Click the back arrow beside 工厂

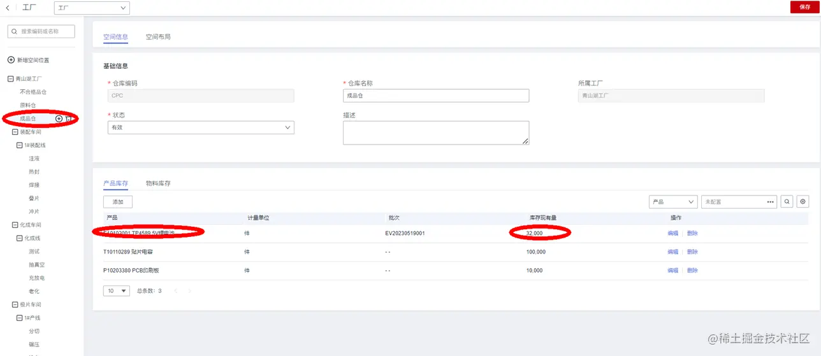[x=8, y=8]
